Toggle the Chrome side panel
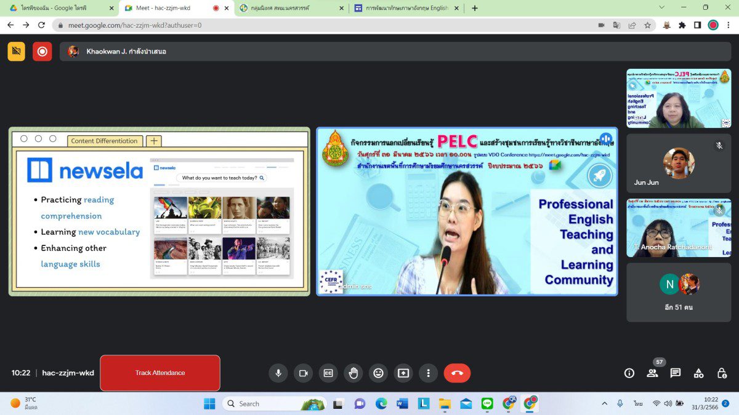The width and height of the screenshot is (739, 415). tap(697, 25)
